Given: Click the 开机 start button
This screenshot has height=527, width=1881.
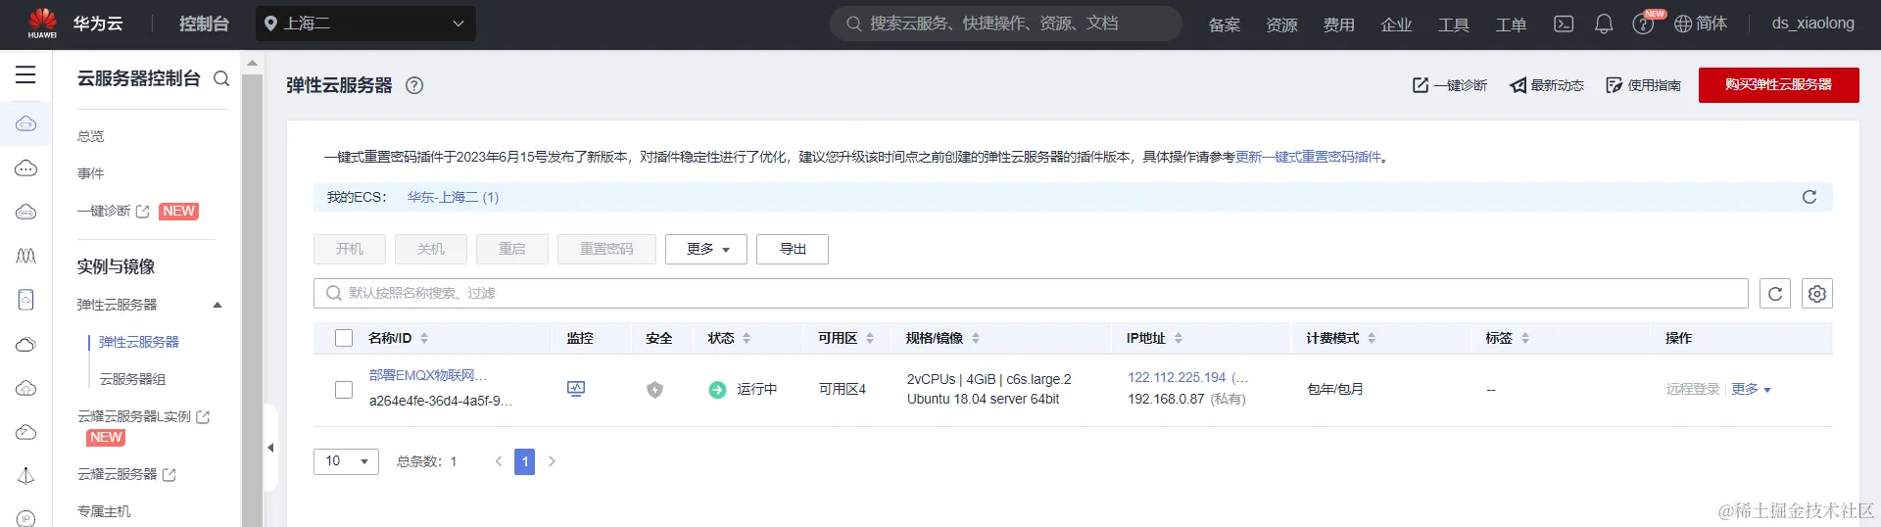Looking at the screenshot, I should pos(350,249).
